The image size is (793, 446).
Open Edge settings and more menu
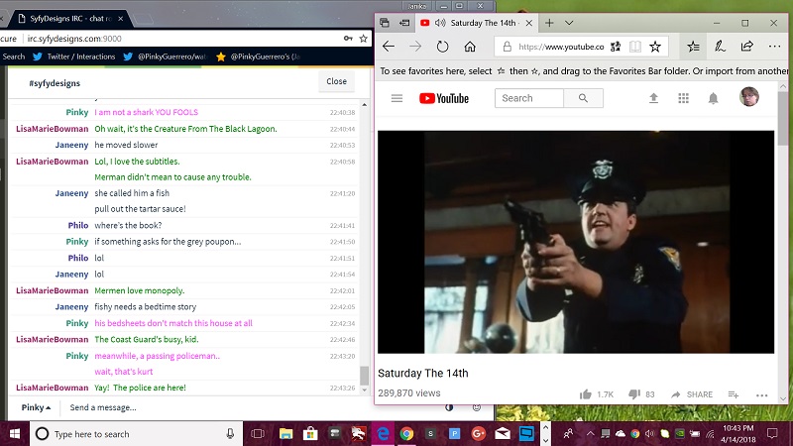[774, 47]
